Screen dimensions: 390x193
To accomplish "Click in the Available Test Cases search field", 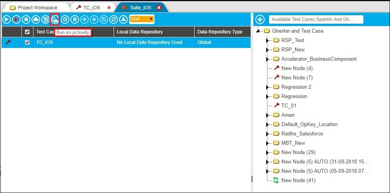I will point(316,19).
